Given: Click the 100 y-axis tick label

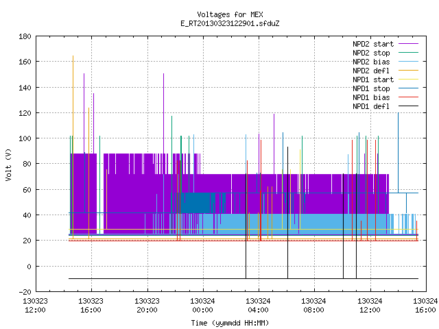Looking at the screenshot, I should [x=25, y=138].
